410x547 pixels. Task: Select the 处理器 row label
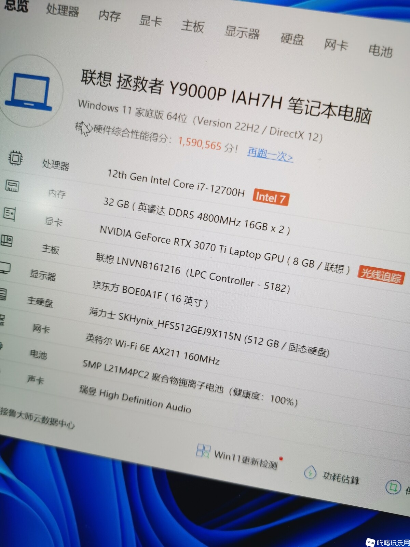click(x=56, y=165)
